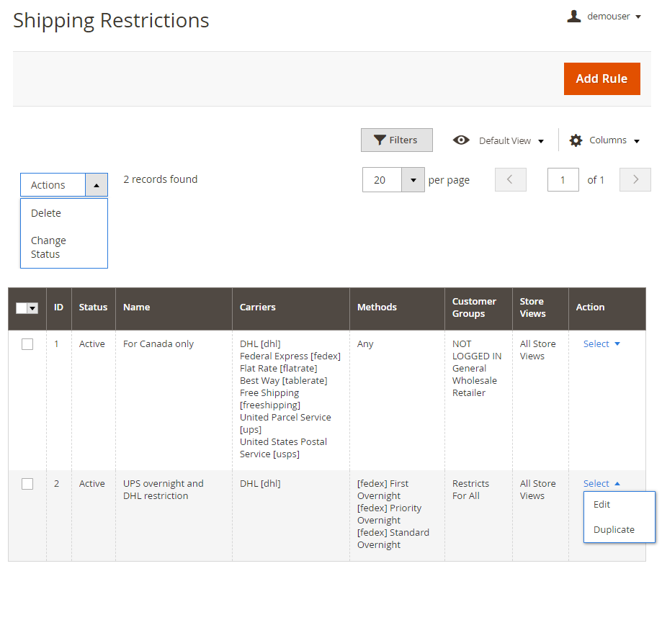
Task: Collapse the Select action for row 2
Action: (x=601, y=484)
